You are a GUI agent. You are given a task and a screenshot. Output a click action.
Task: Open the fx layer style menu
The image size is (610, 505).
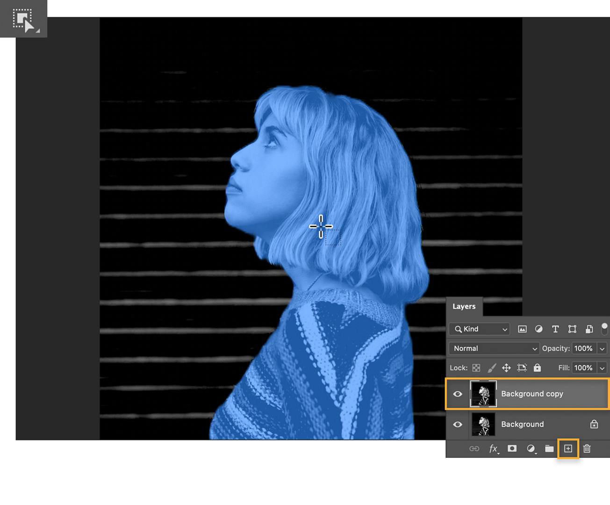coord(494,449)
